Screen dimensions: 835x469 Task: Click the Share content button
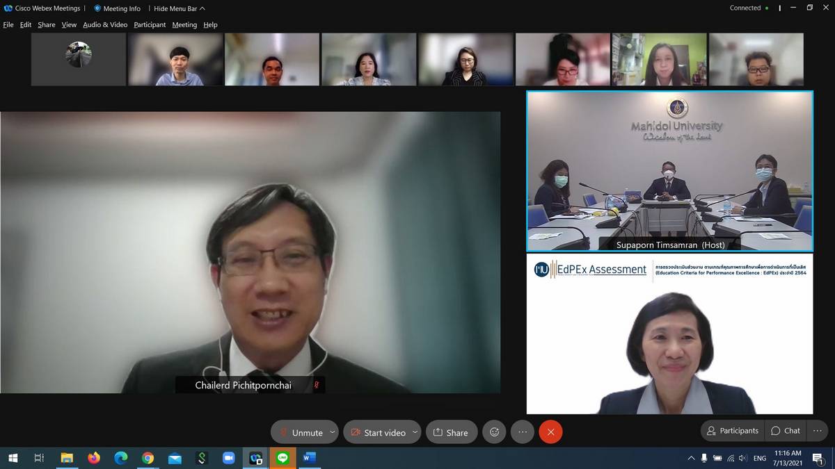coord(451,432)
